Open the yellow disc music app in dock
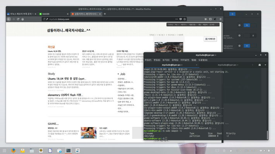The height and width of the screenshot is (154, 275). tap(41, 151)
